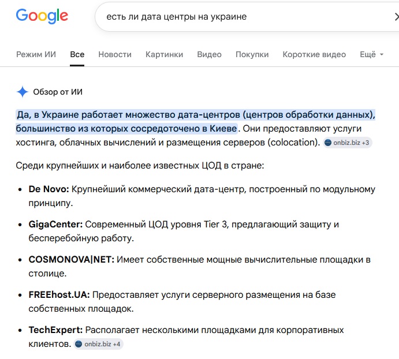
Task: Open the onbiz.biz +4 sources chip
Action: [99, 344]
